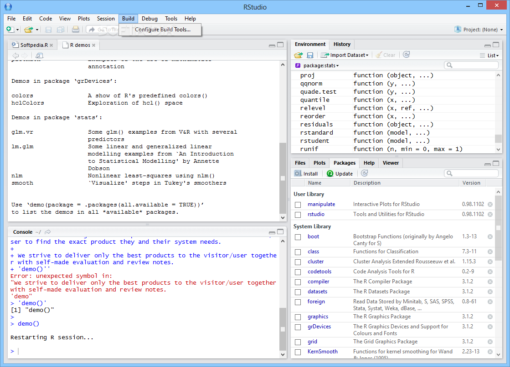Click the Save Workspace icon in the Environment pane
Image resolution: width=510 pixels, height=367 pixels.
[x=310, y=55]
